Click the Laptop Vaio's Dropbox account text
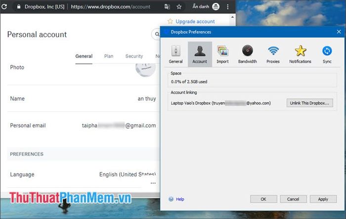This screenshot has width=346, height=219. 220,103
